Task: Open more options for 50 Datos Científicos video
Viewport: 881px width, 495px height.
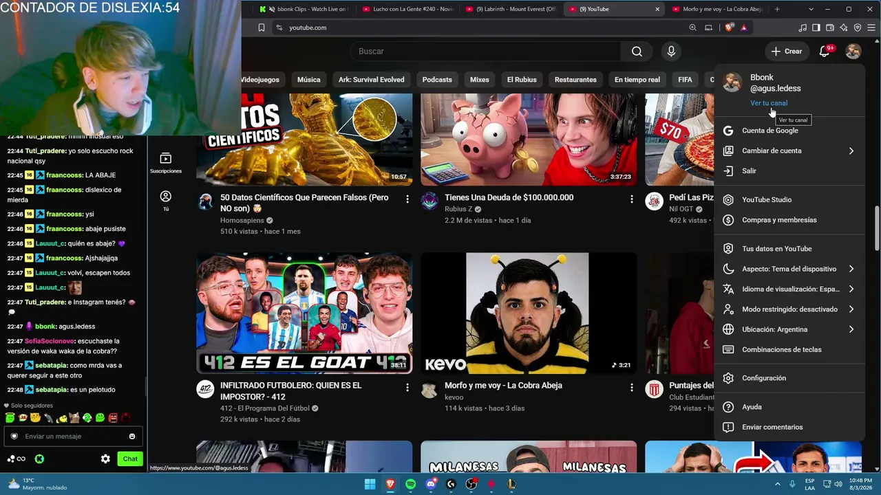Action: 407,199
